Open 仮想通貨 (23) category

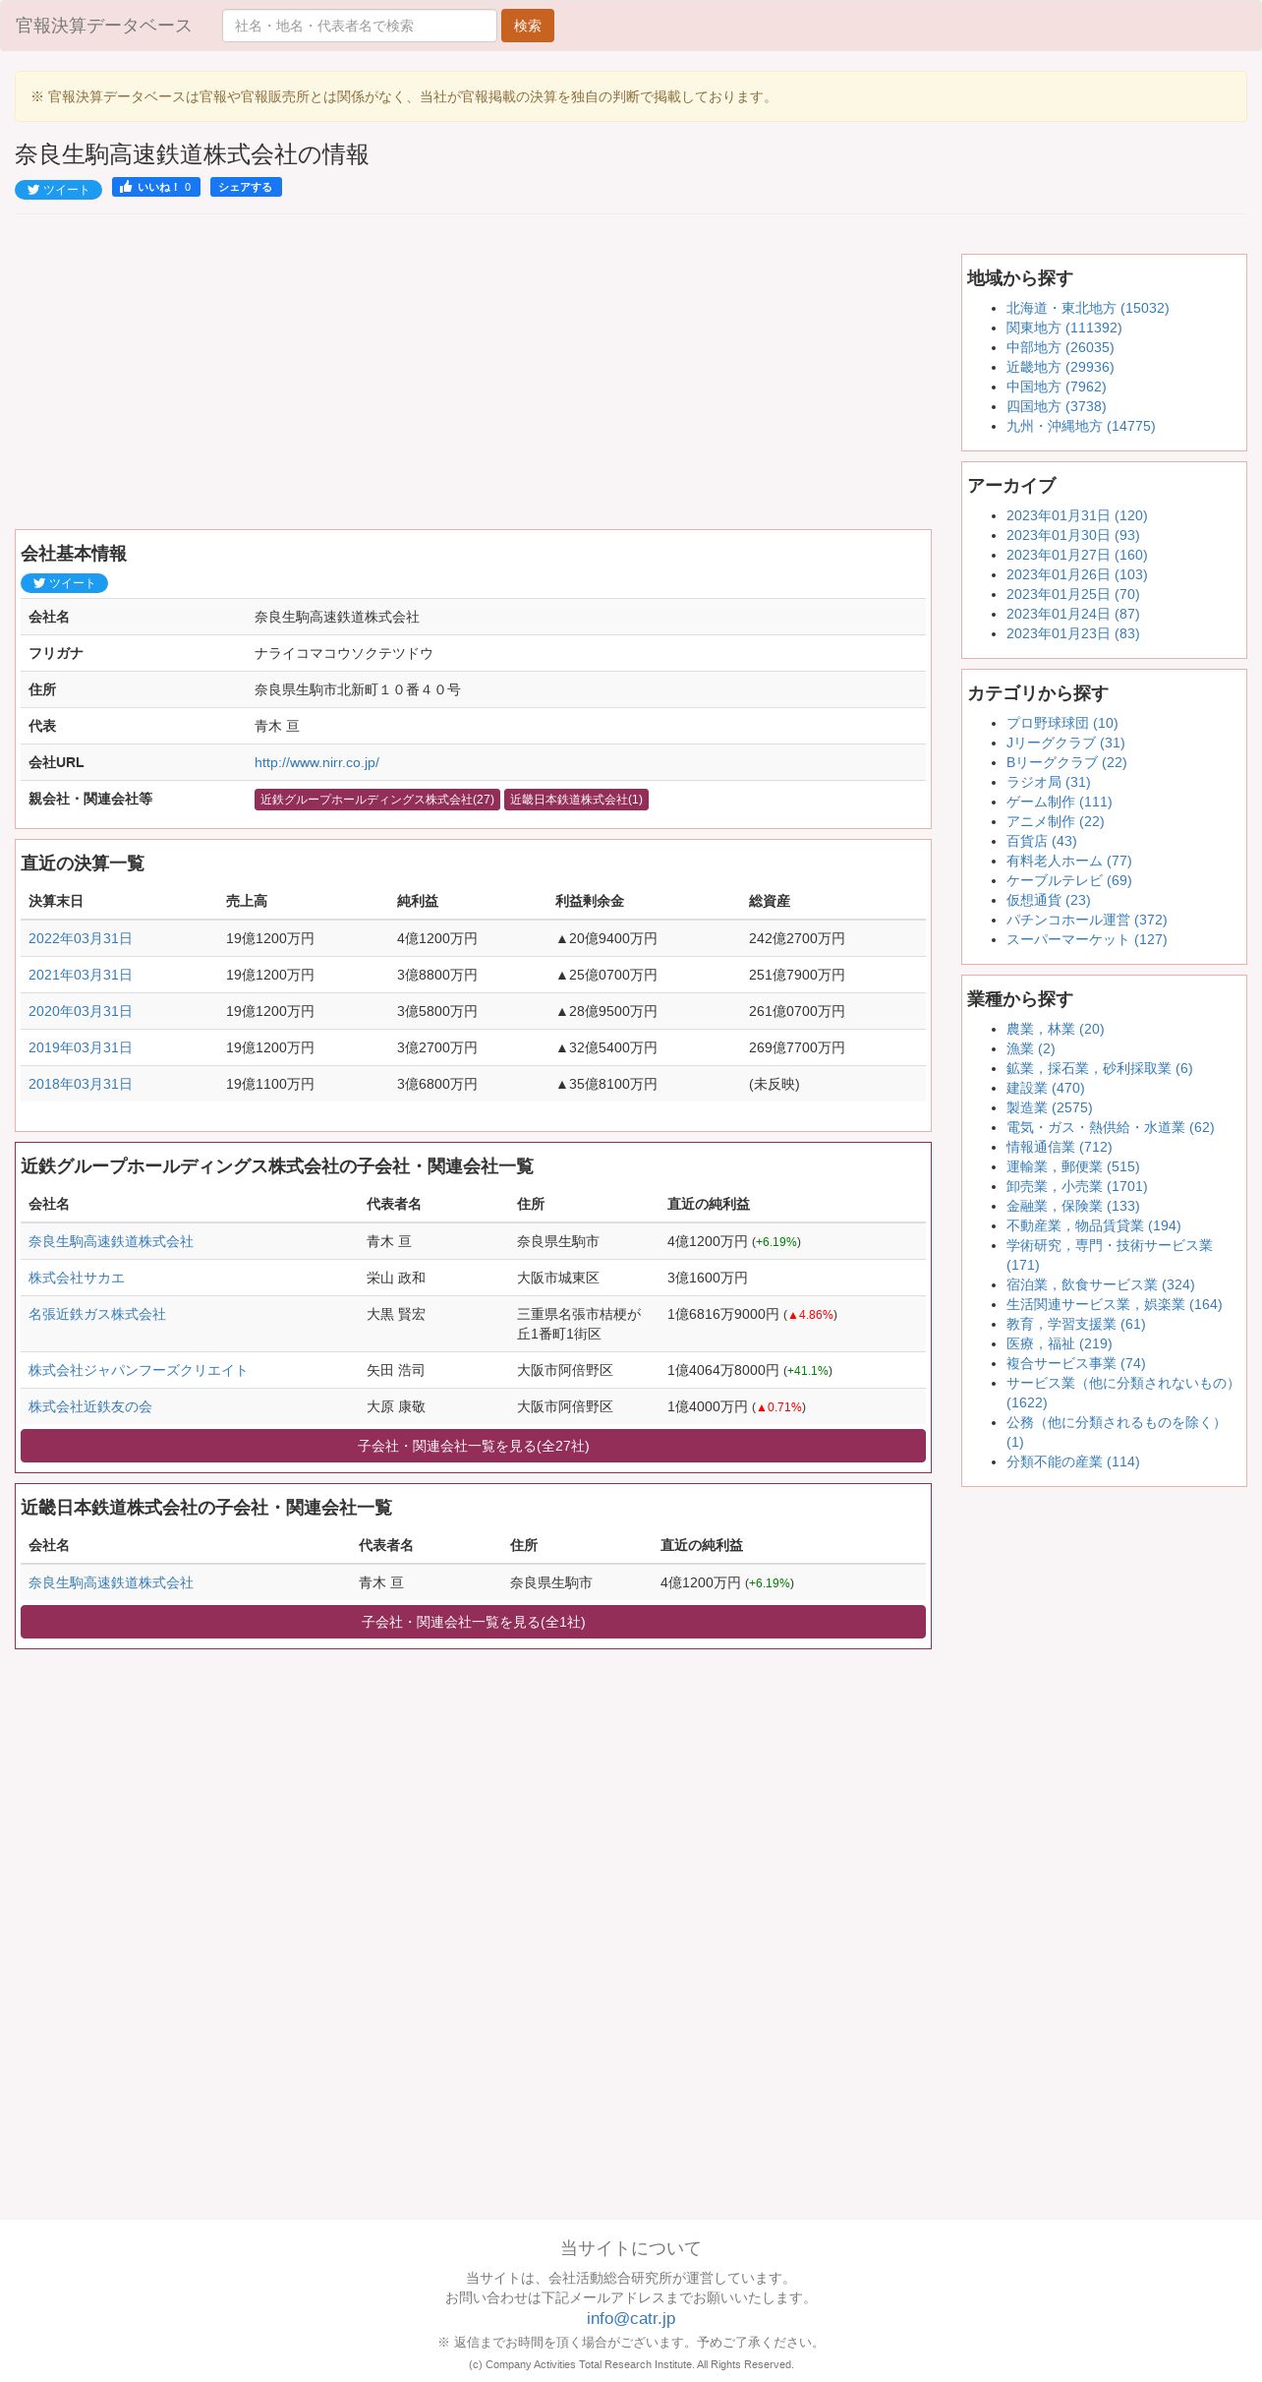pyautogui.click(x=1048, y=900)
